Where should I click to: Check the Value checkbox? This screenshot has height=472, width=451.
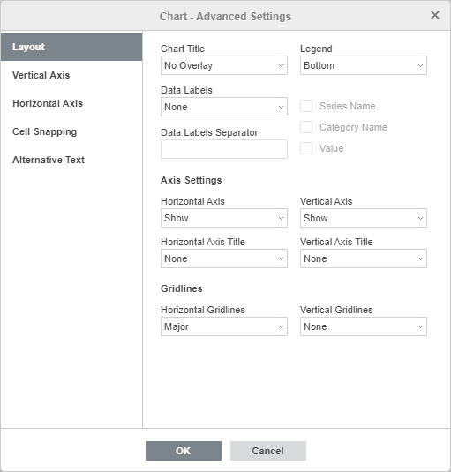[306, 148]
